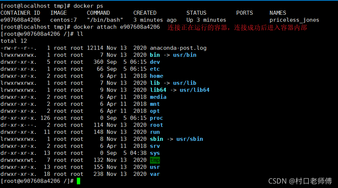The height and width of the screenshot is (188, 338).
Task: Select the etc directory name
Action: coord(155,69)
